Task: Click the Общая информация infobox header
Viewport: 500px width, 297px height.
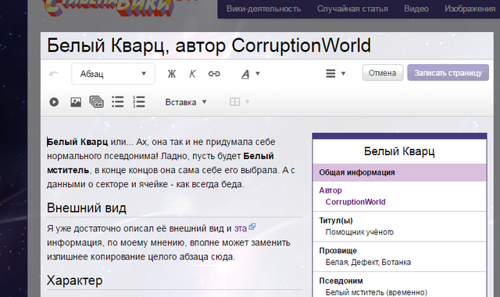Action: point(399,172)
